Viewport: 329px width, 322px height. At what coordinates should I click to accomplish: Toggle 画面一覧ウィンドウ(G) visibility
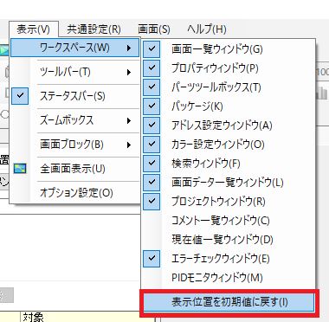(228, 48)
